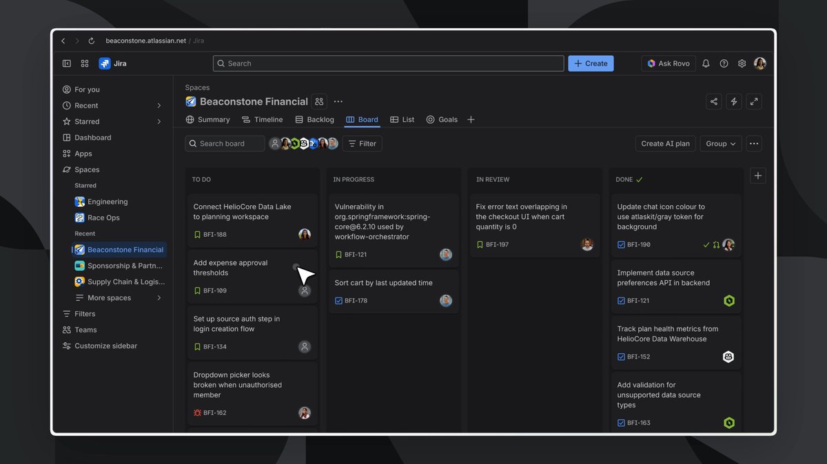Viewport: 827px width, 464px height.
Task: Switch to the Summary tab
Action: pyautogui.click(x=208, y=120)
